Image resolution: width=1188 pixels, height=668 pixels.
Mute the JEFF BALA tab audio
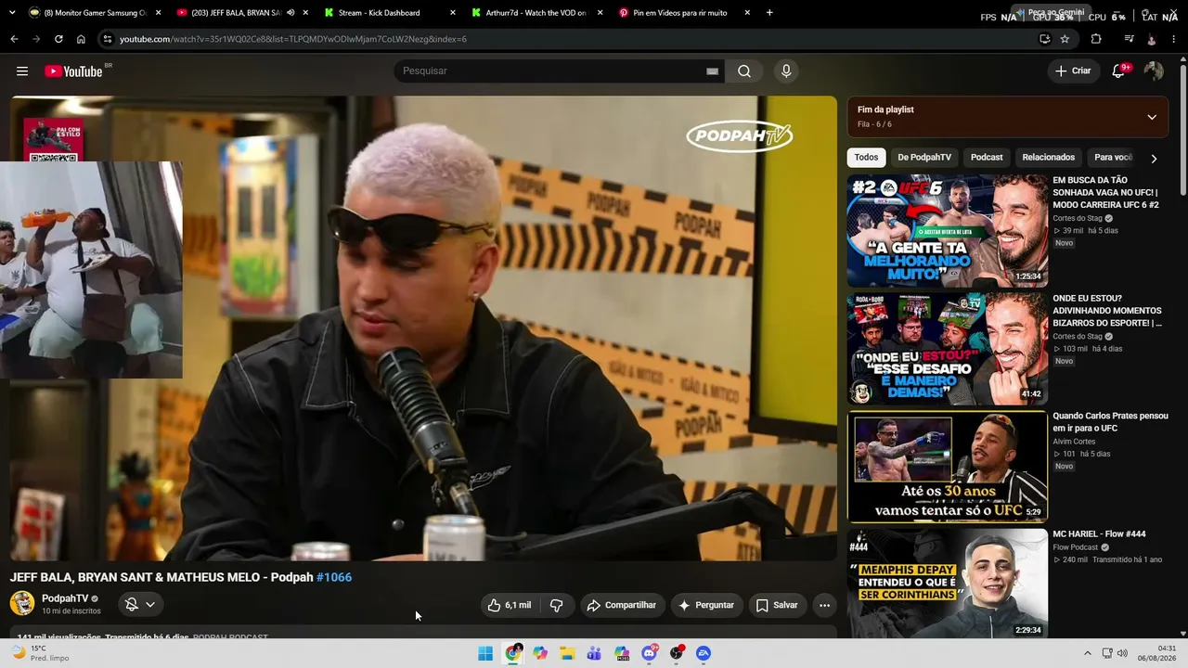point(291,13)
